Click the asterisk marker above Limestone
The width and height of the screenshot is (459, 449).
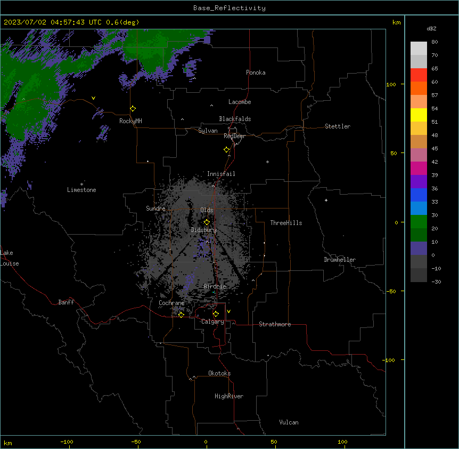click(x=81, y=184)
